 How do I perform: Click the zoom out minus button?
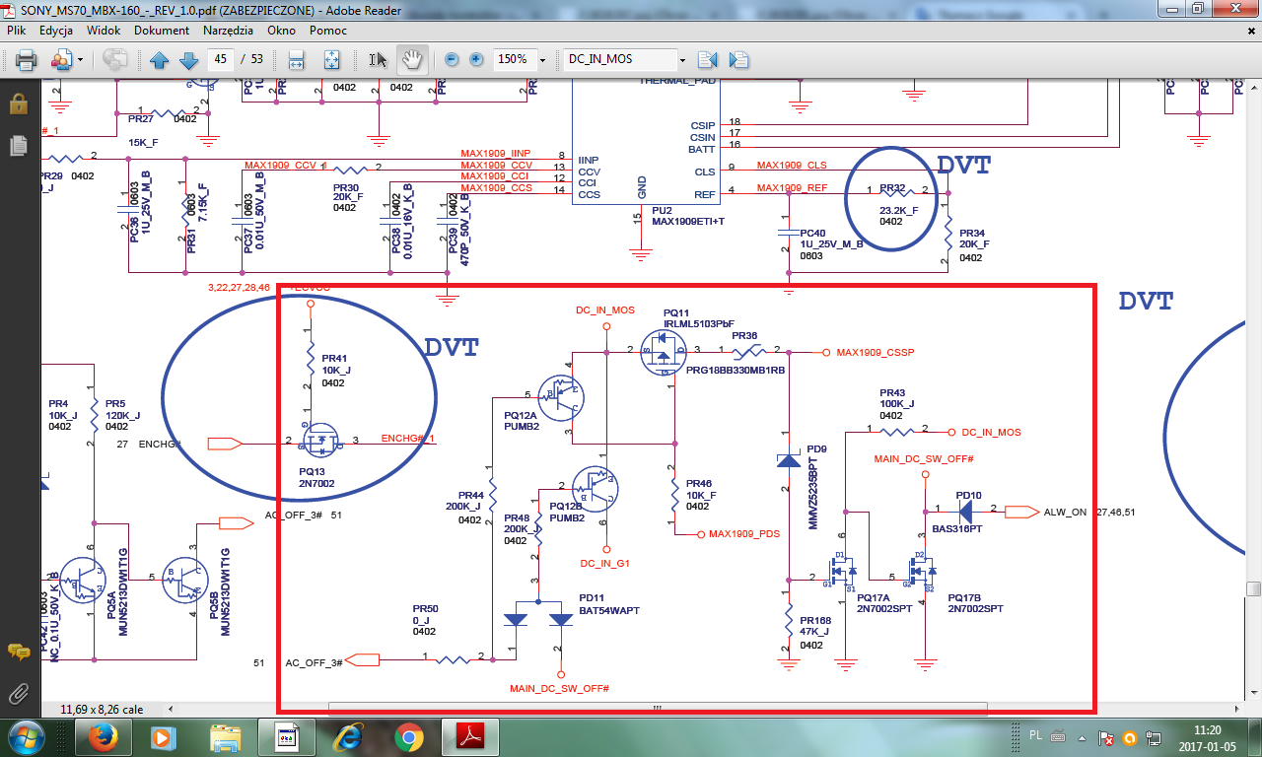(x=452, y=59)
